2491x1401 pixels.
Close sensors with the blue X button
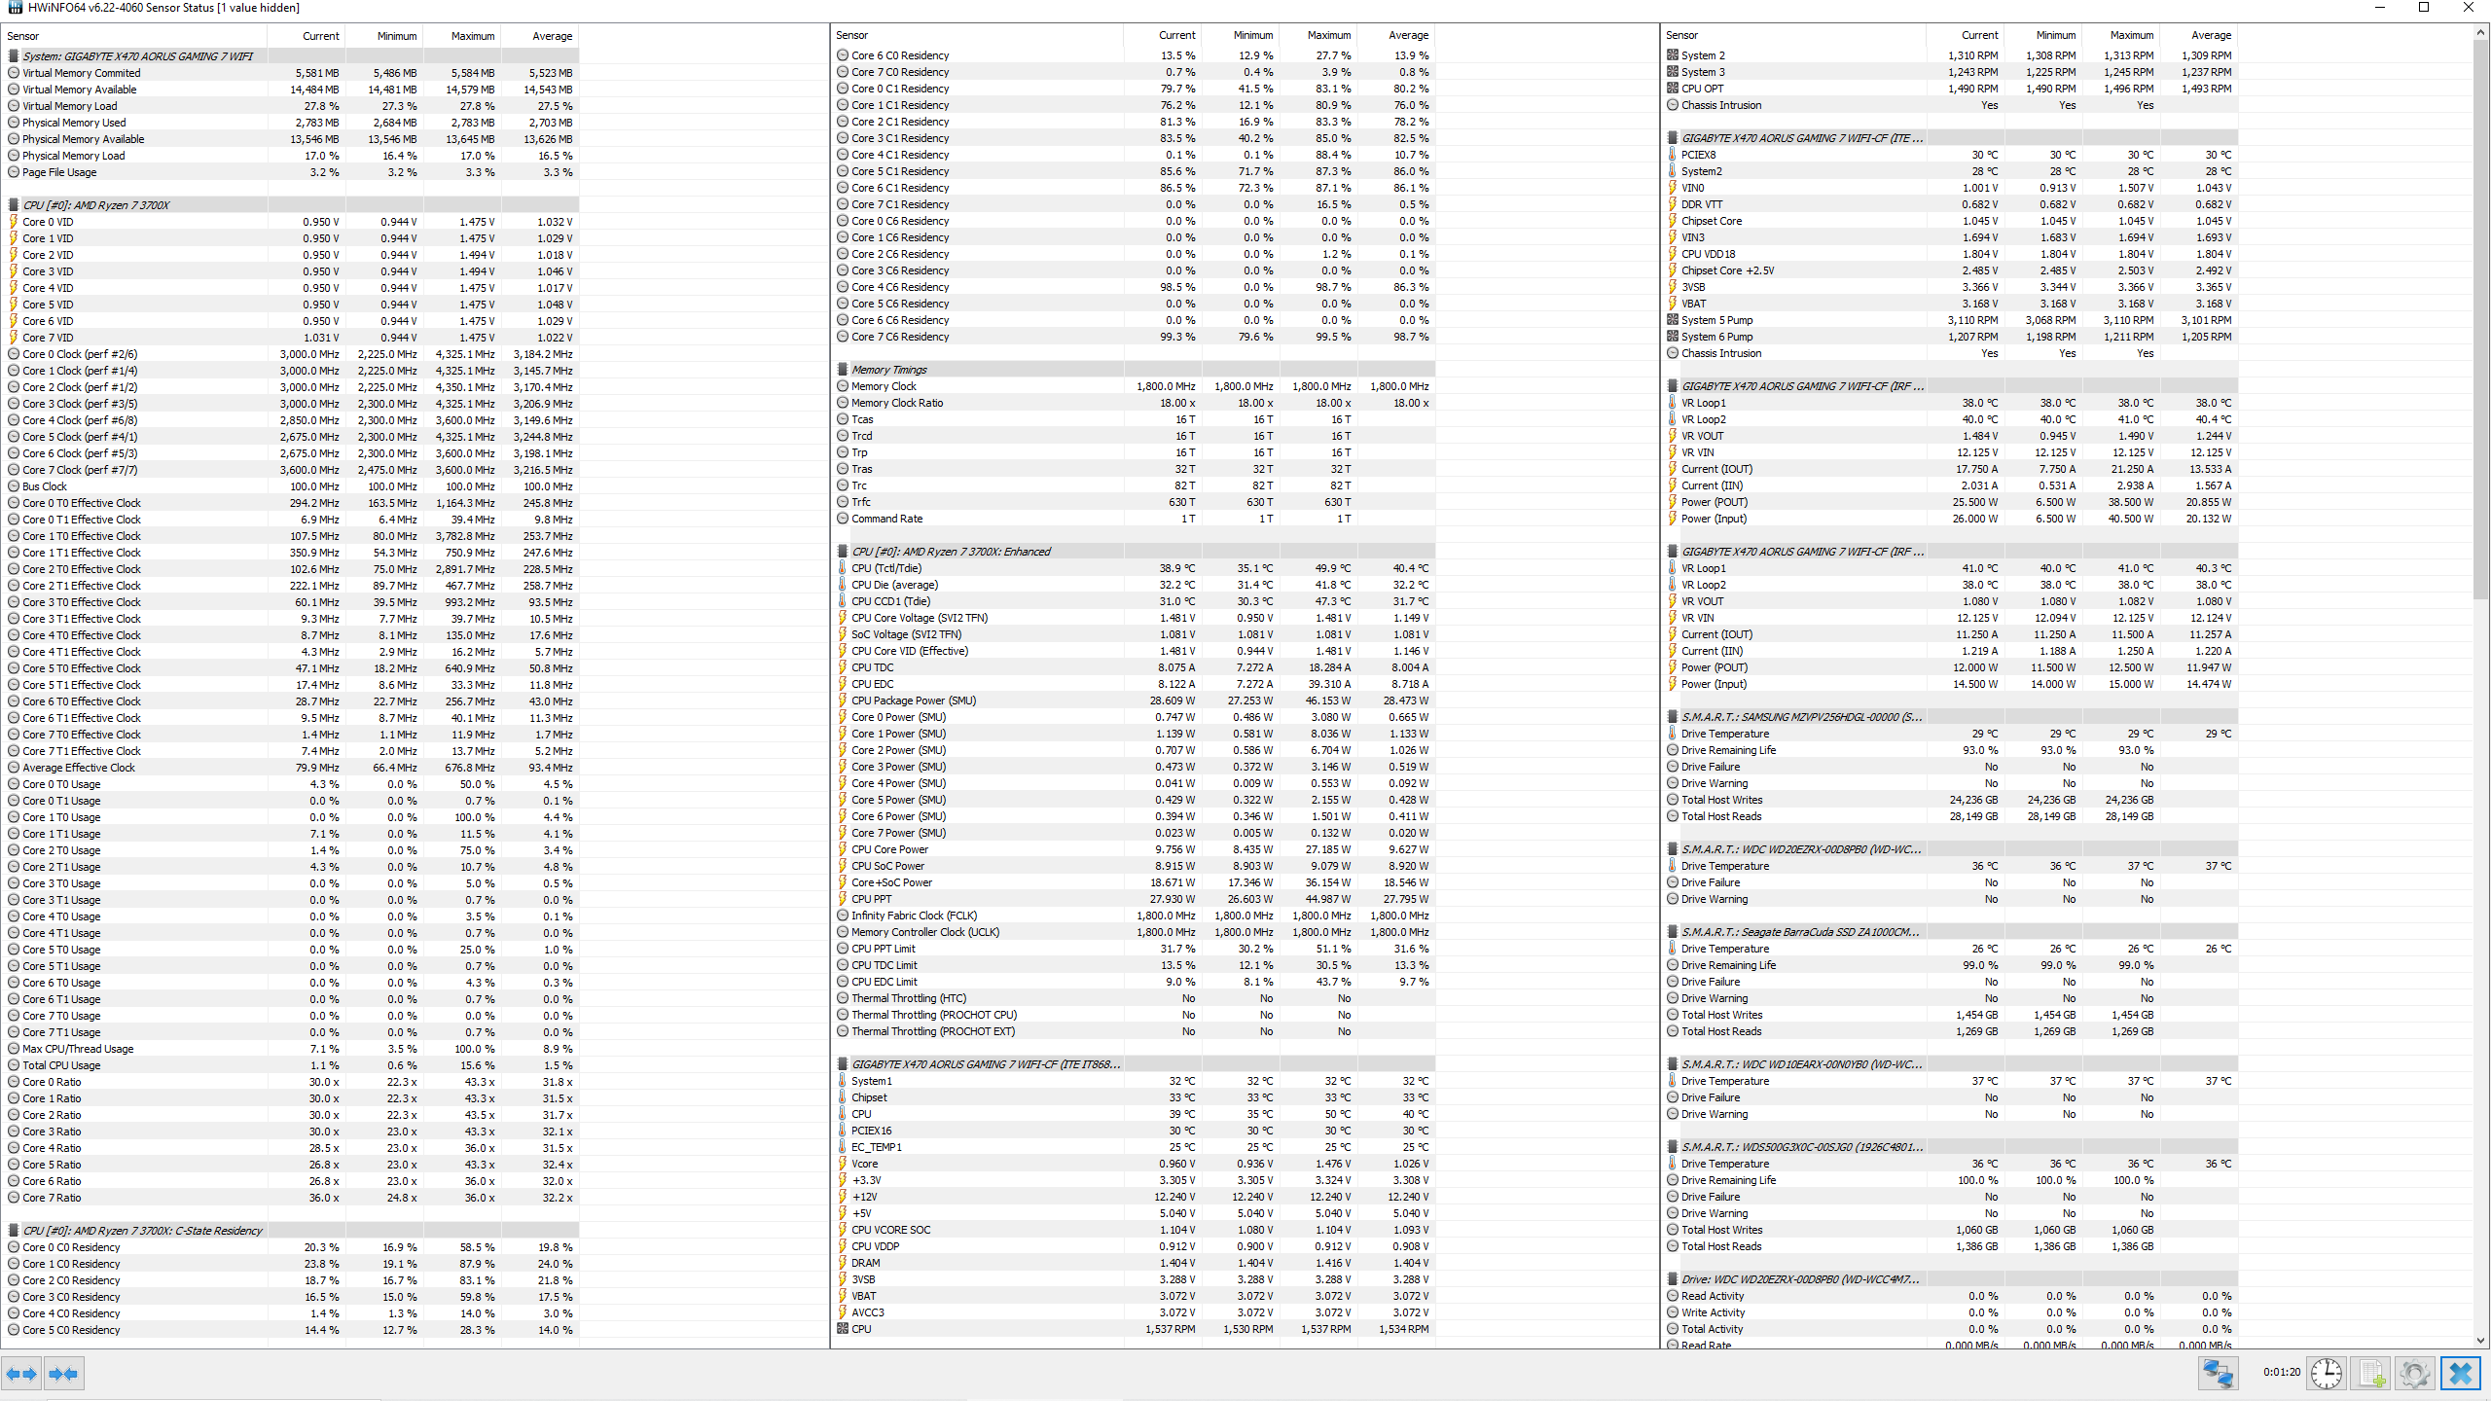point(2460,1374)
